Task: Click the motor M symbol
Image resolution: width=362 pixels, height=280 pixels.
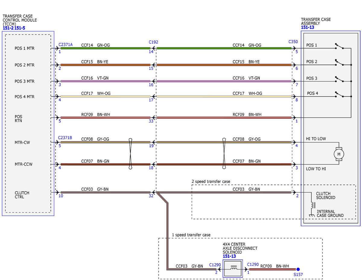Action: pos(338,154)
